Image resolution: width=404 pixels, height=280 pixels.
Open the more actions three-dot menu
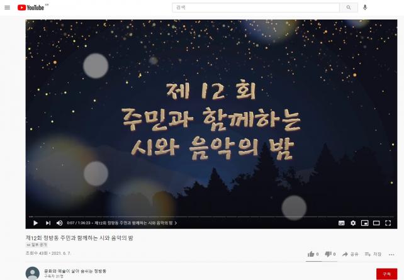click(391, 254)
